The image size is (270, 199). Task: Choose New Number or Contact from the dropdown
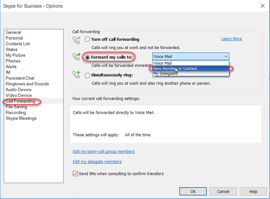175,68
